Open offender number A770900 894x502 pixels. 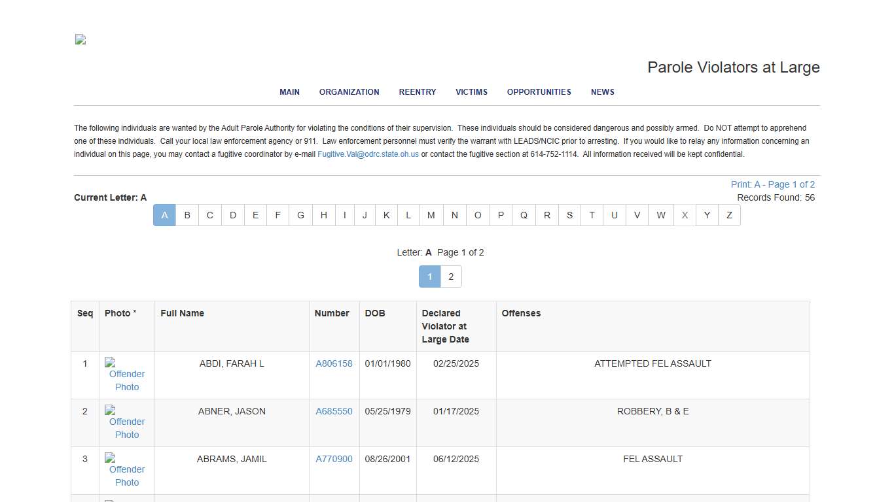click(334, 459)
